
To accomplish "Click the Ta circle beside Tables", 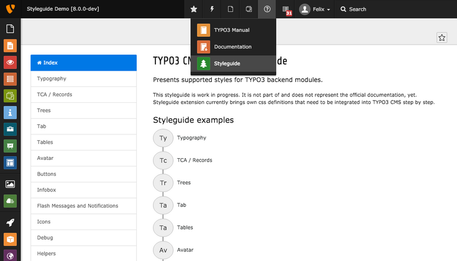I will 163,228.
